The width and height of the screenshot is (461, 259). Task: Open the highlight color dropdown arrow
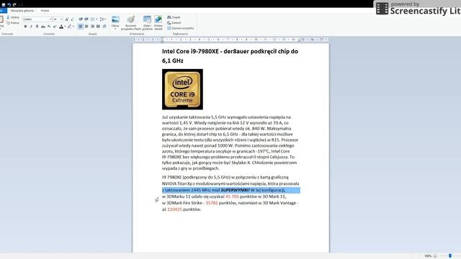point(73,27)
